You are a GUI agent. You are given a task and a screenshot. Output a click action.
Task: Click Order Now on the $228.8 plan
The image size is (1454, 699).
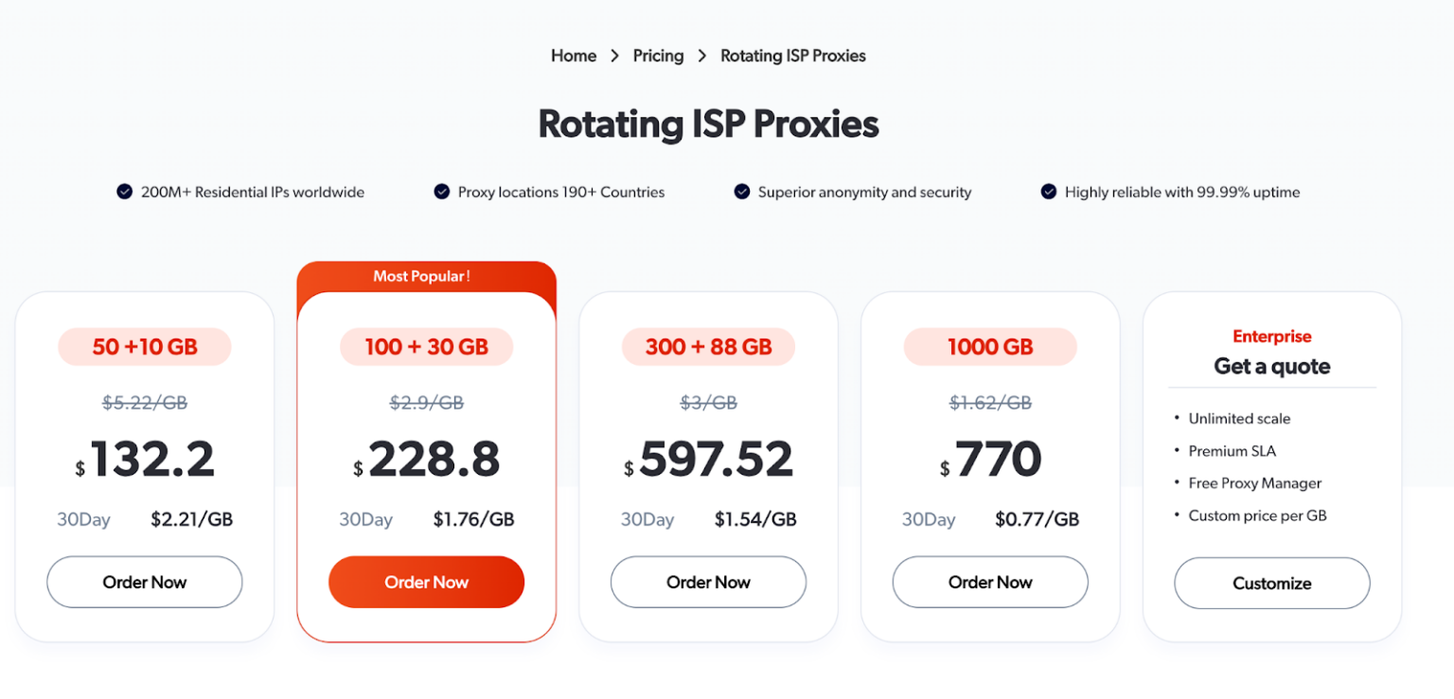[426, 582]
